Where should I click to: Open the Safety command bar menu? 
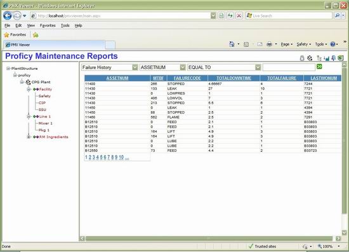pyautogui.click(x=303, y=44)
